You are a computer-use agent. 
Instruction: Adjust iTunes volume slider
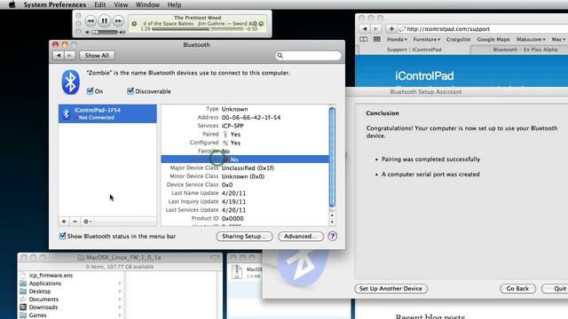[106, 32]
